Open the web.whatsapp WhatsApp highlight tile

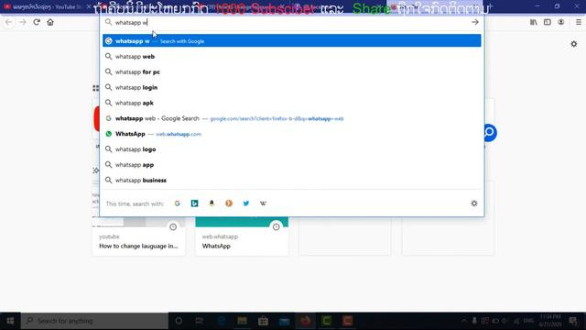coord(242,236)
